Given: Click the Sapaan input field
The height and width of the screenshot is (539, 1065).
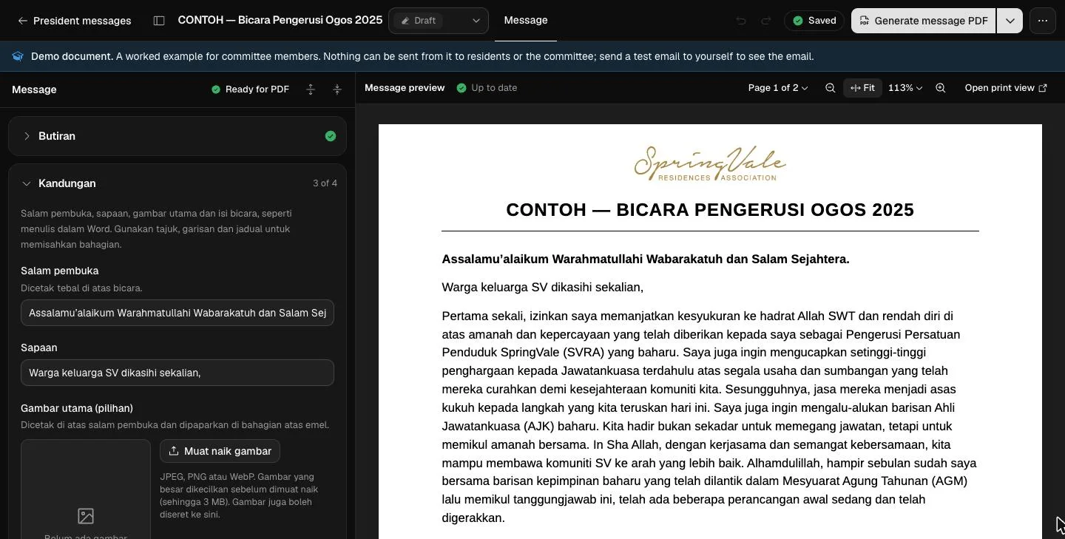Looking at the screenshot, I should coord(177,373).
